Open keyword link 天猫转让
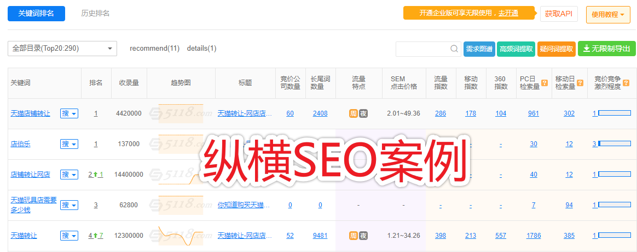 pos(24,236)
